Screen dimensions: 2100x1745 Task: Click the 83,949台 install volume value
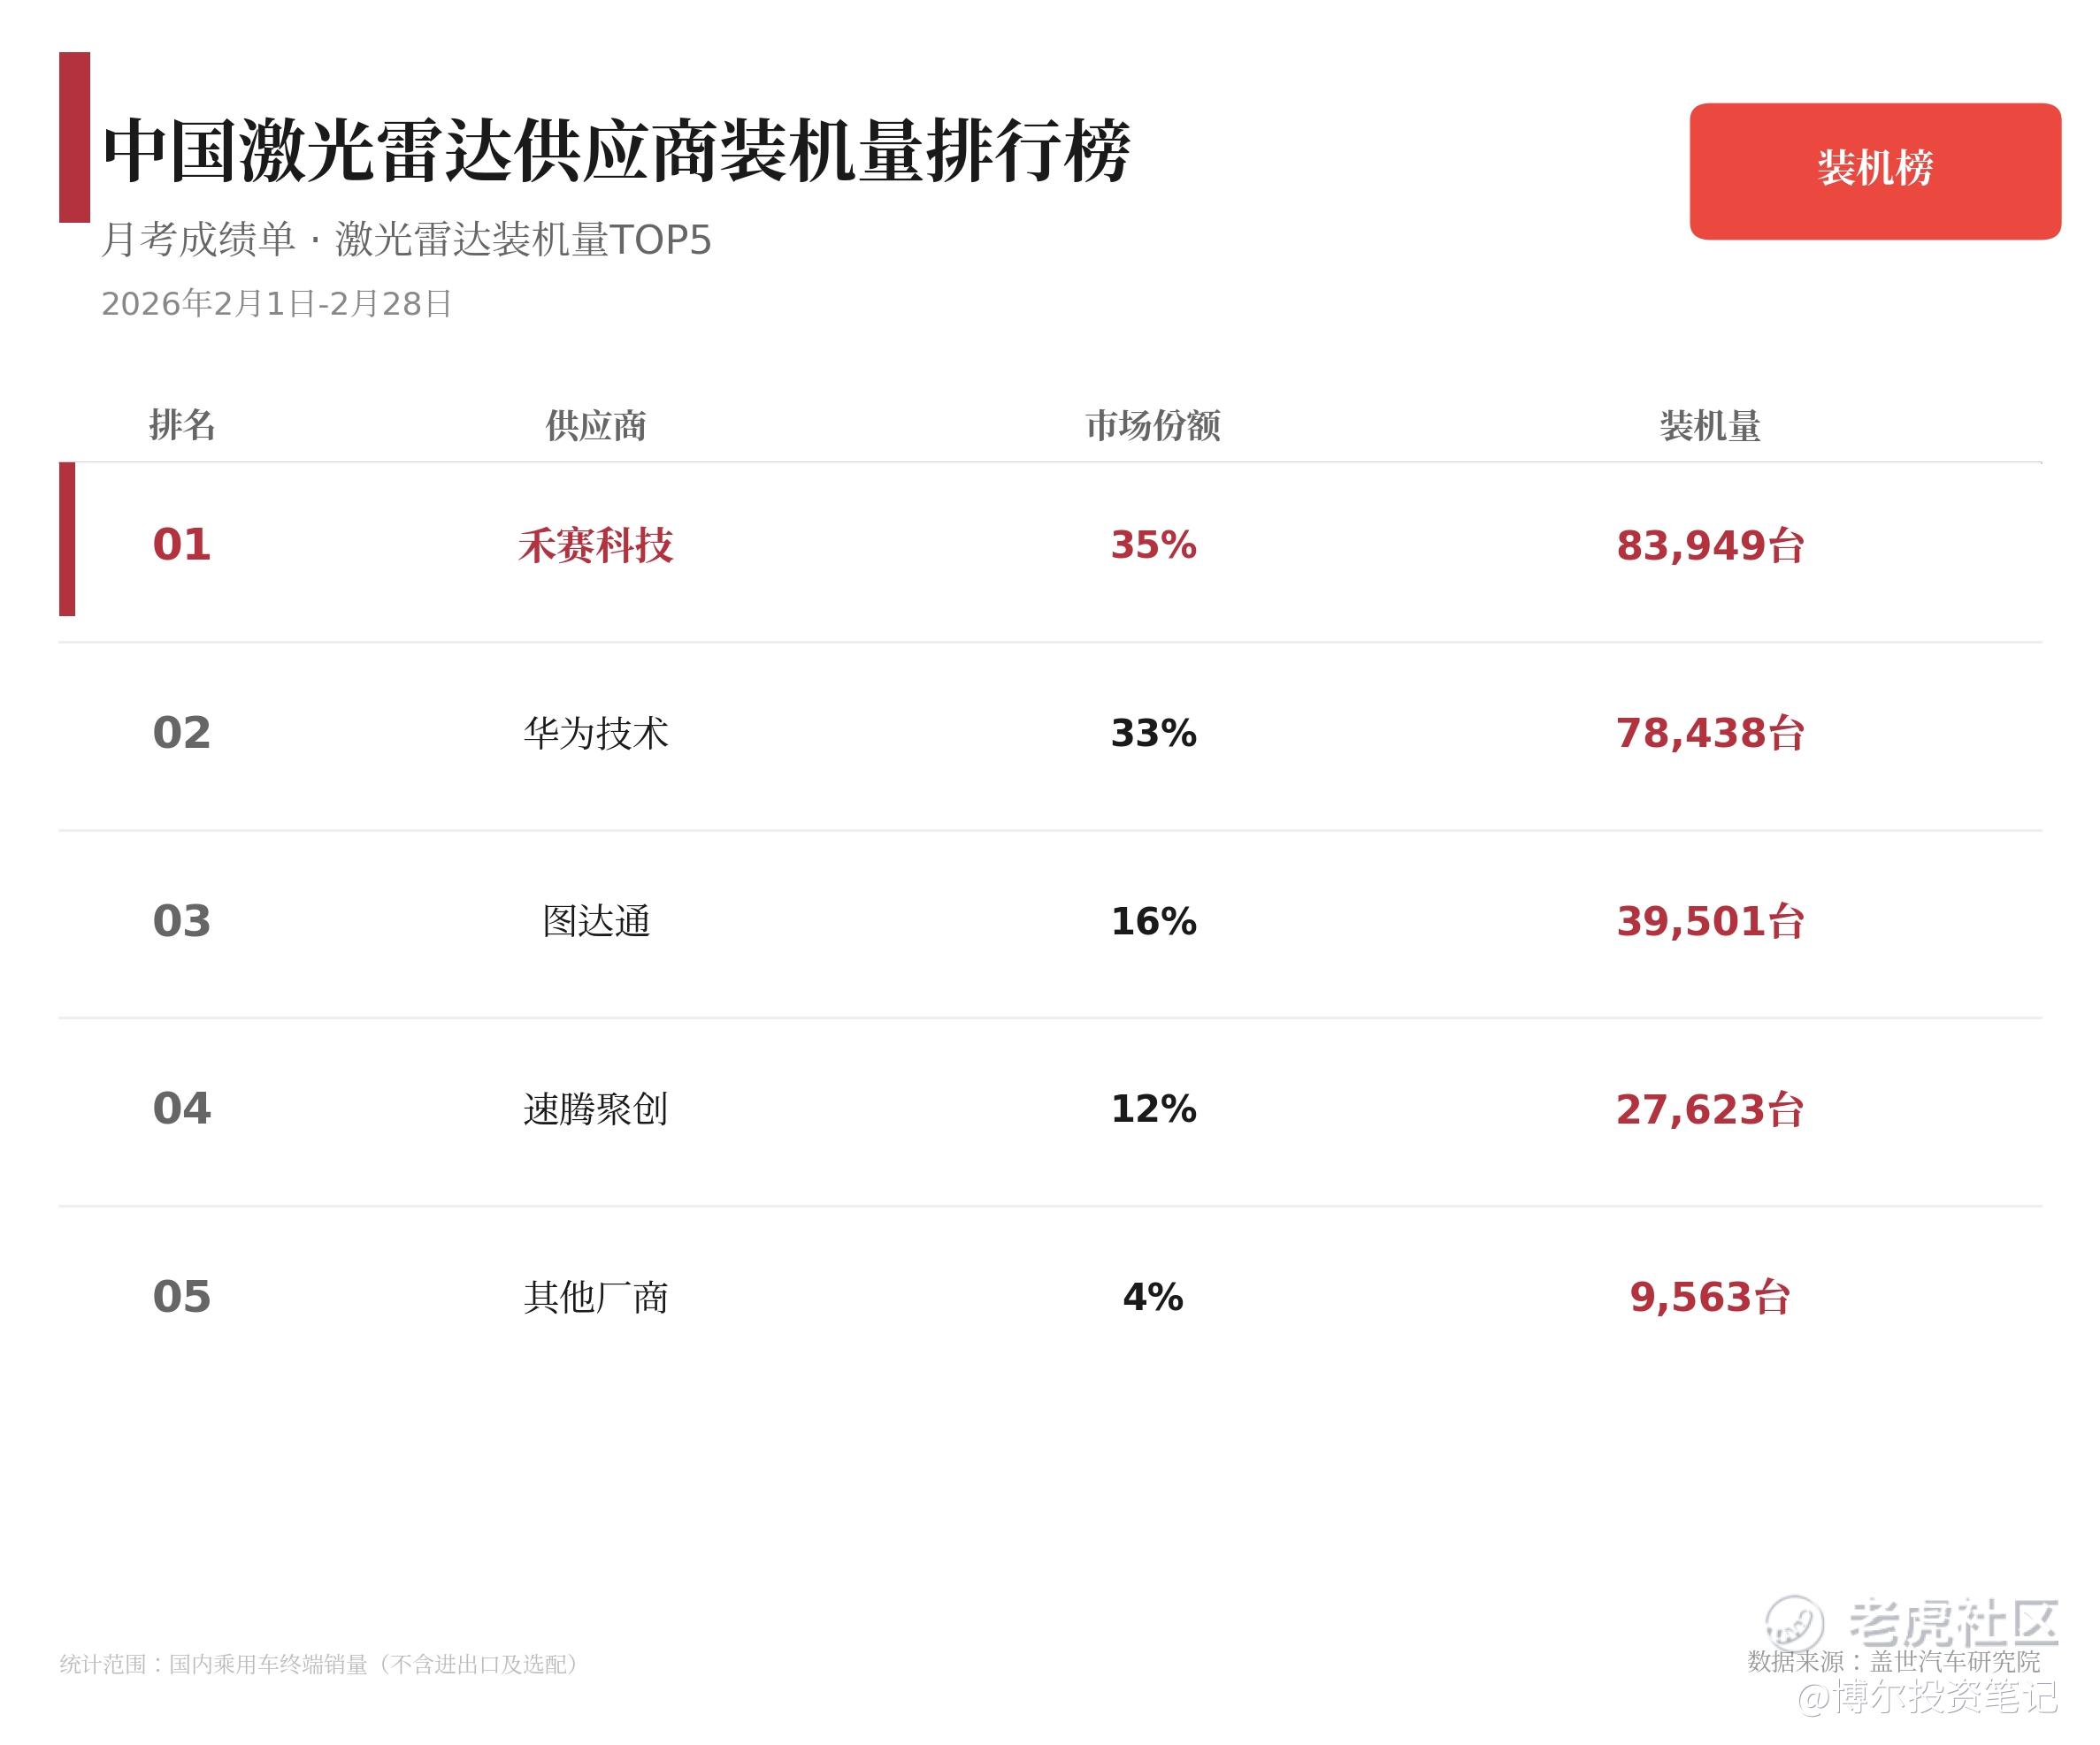pyautogui.click(x=1710, y=545)
